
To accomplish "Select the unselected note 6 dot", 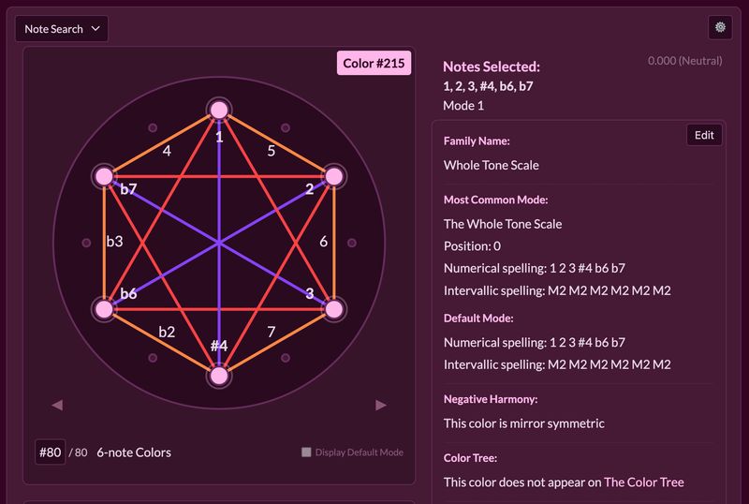I will 352,243.
